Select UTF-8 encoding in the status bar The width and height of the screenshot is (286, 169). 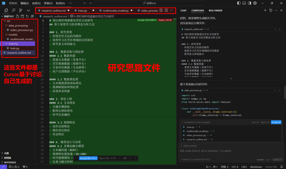235,167
